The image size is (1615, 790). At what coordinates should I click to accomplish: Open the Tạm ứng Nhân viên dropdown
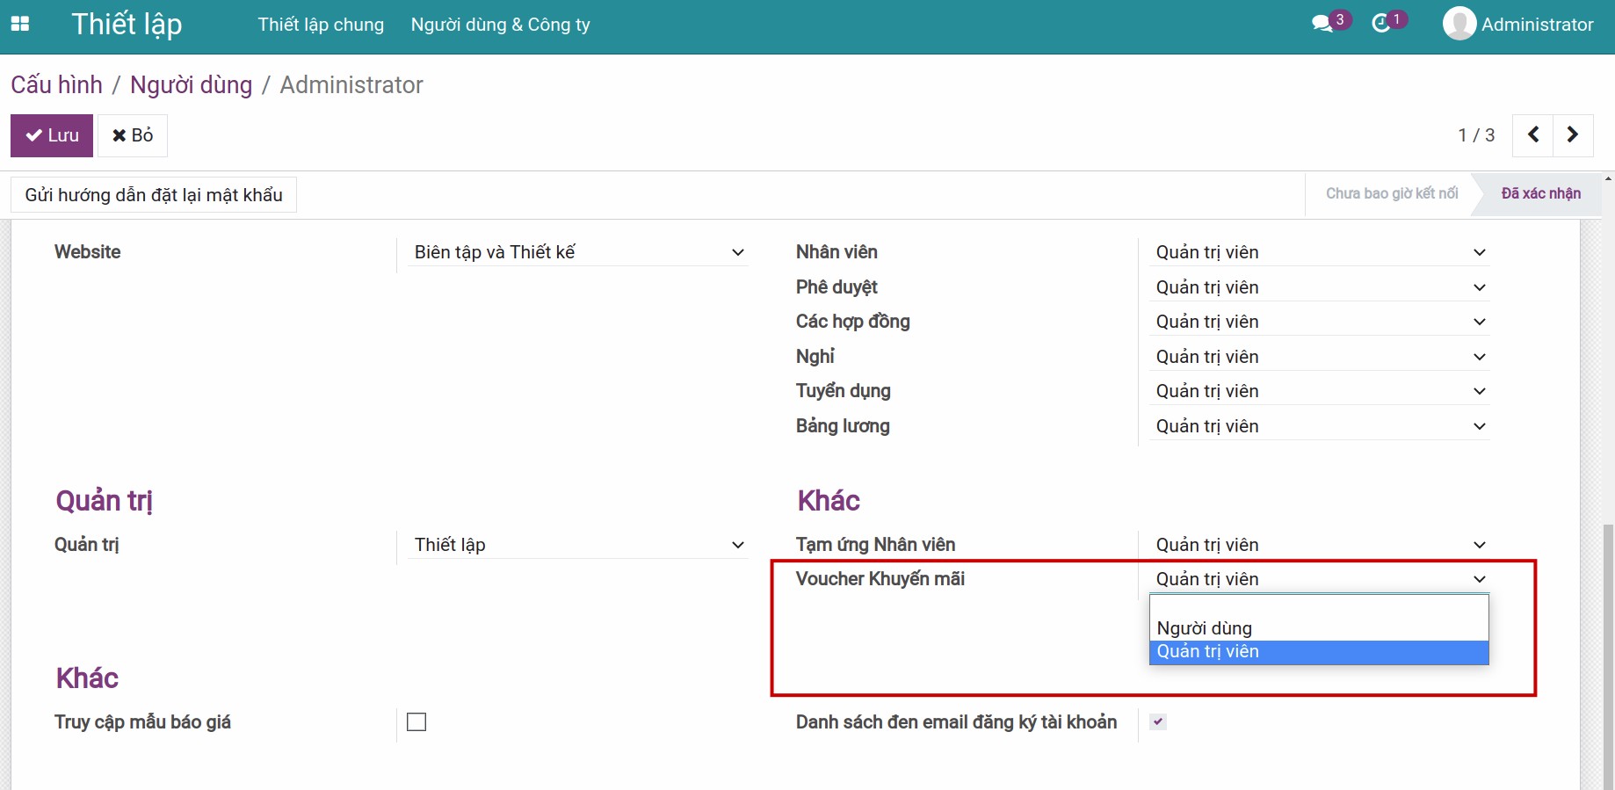[x=1320, y=545]
